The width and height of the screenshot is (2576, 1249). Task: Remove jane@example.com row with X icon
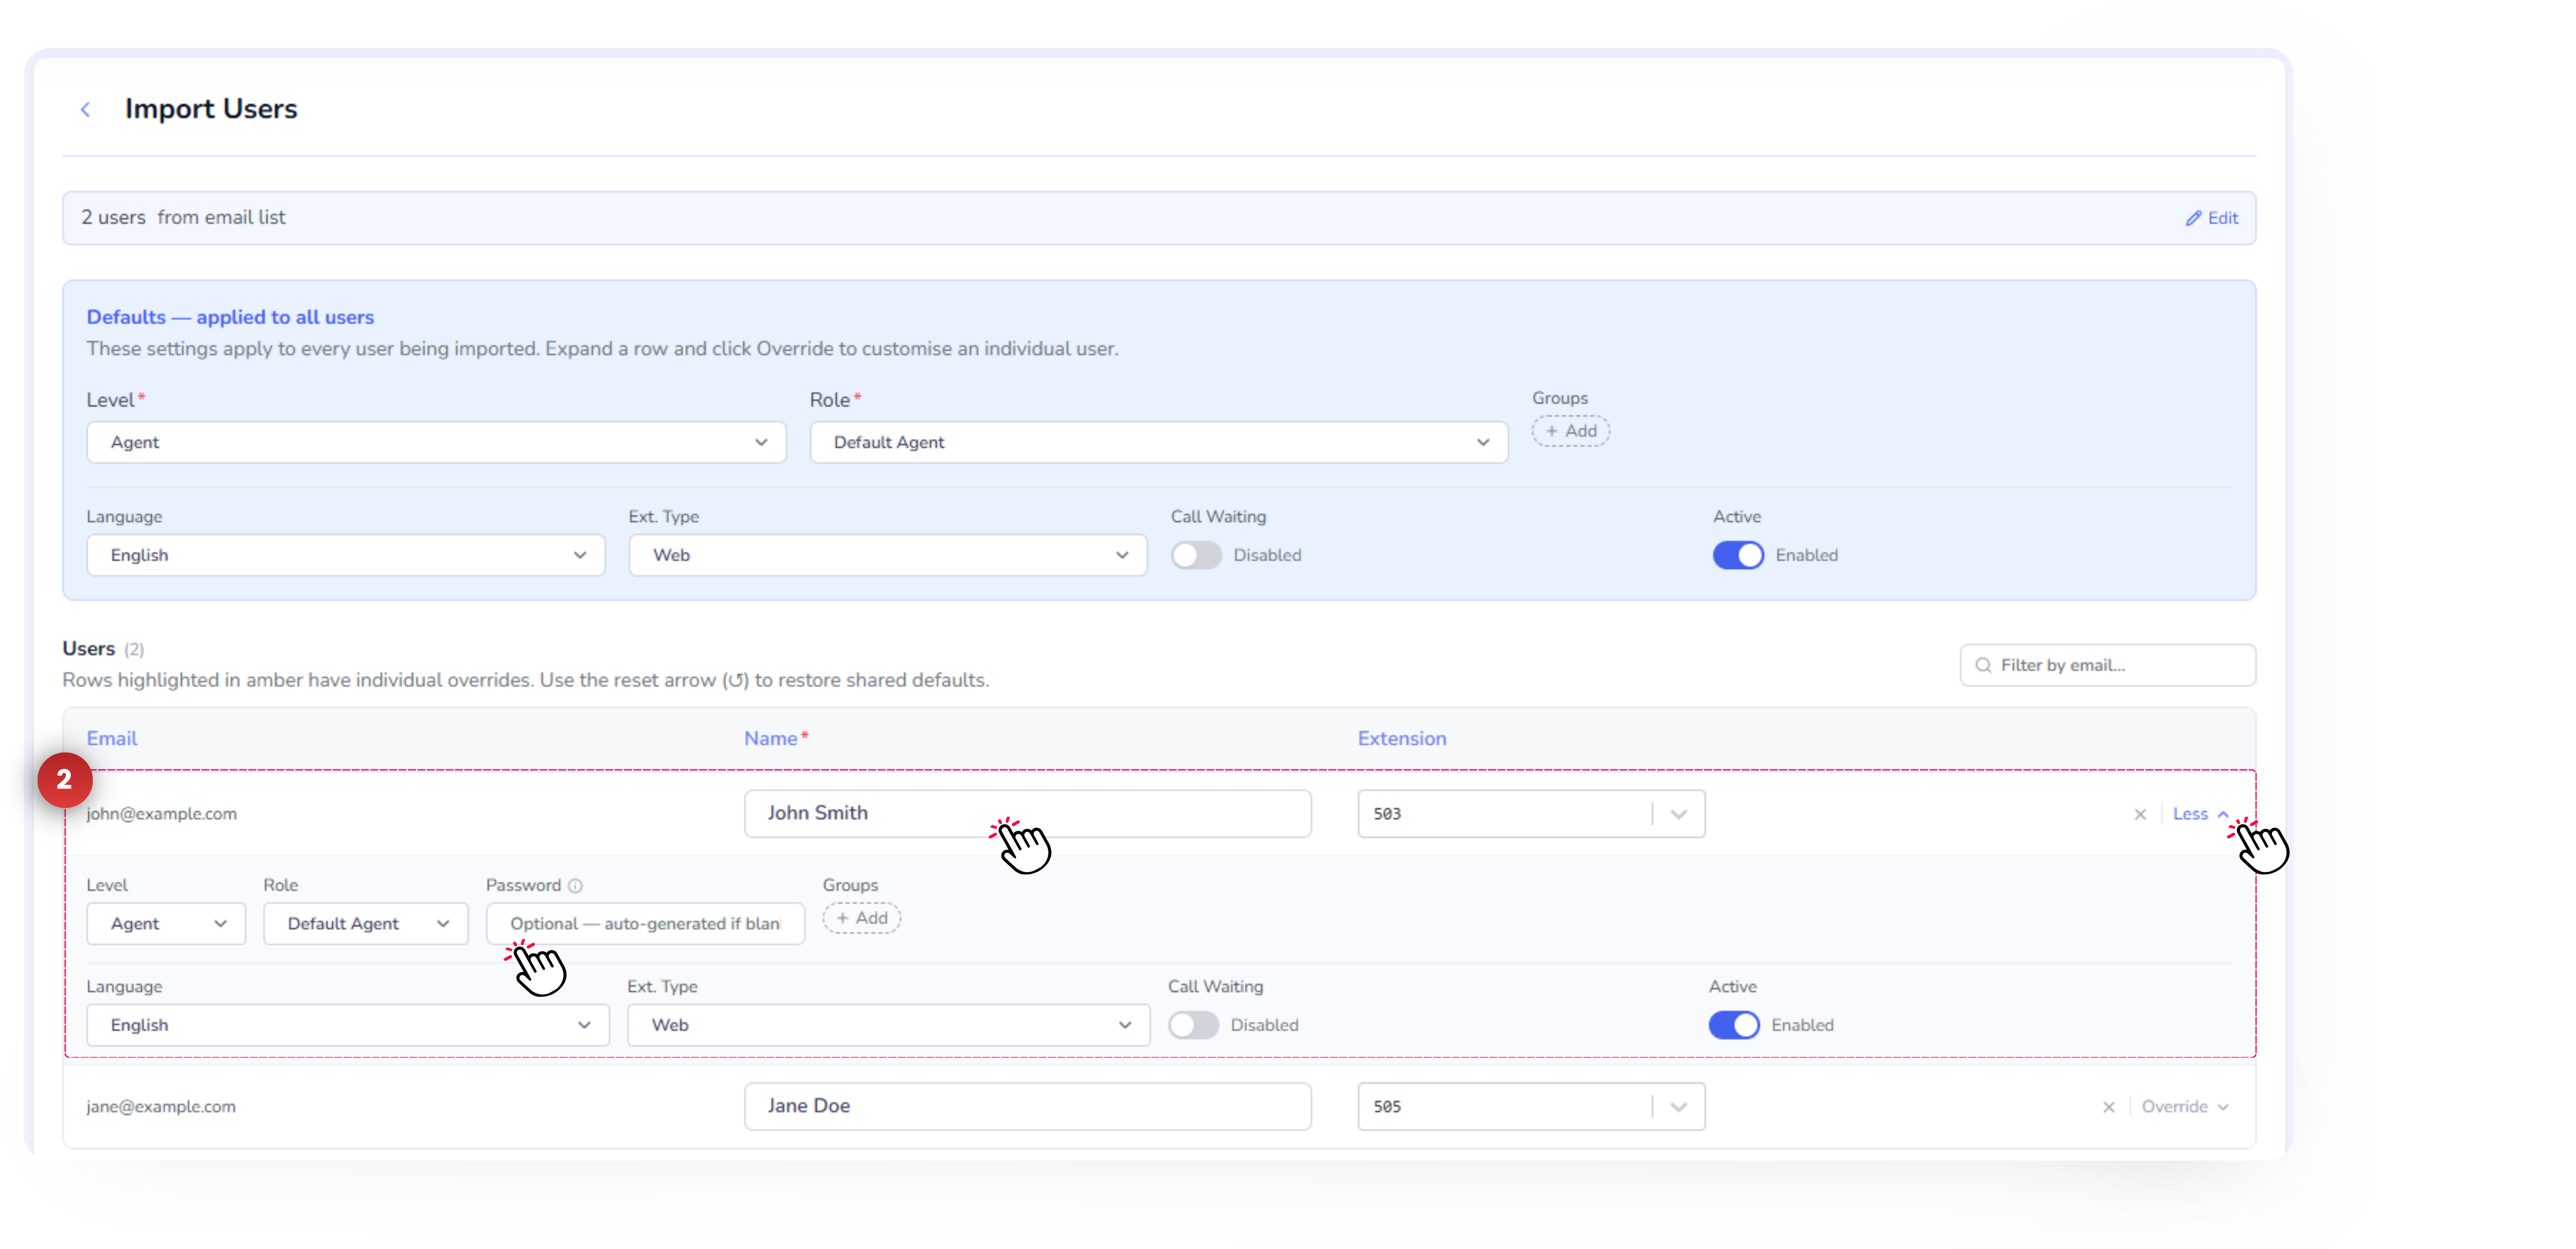(2108, 1107)
